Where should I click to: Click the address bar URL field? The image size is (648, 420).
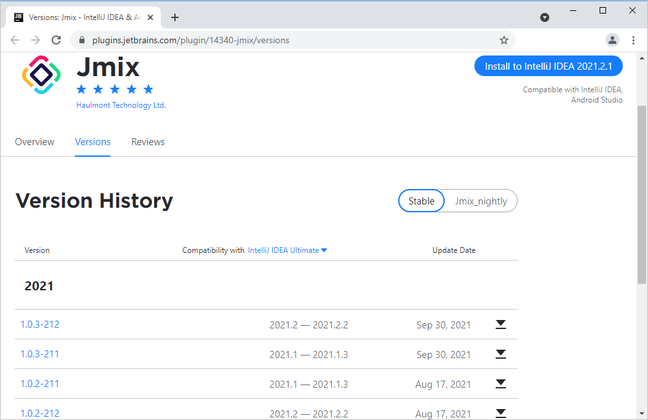(290, 40)
